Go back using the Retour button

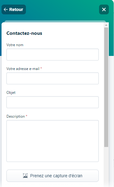click(14, 9)
